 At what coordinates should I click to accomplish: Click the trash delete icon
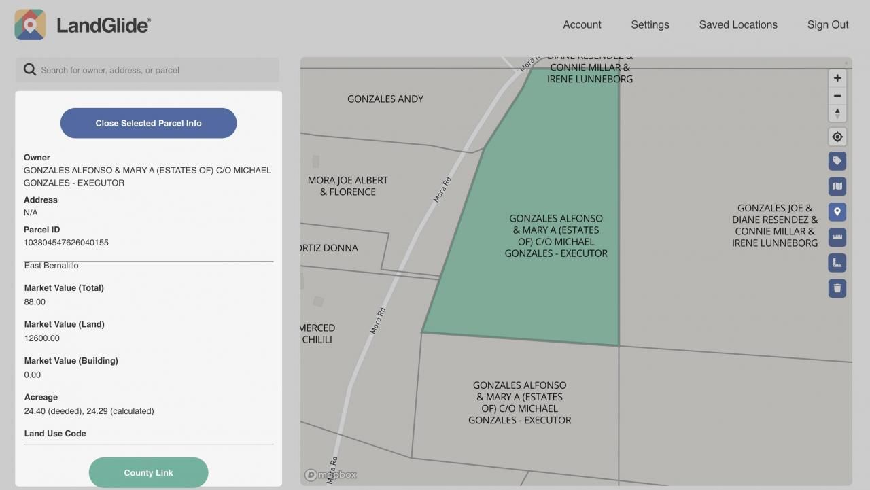[x=837, y=288]
